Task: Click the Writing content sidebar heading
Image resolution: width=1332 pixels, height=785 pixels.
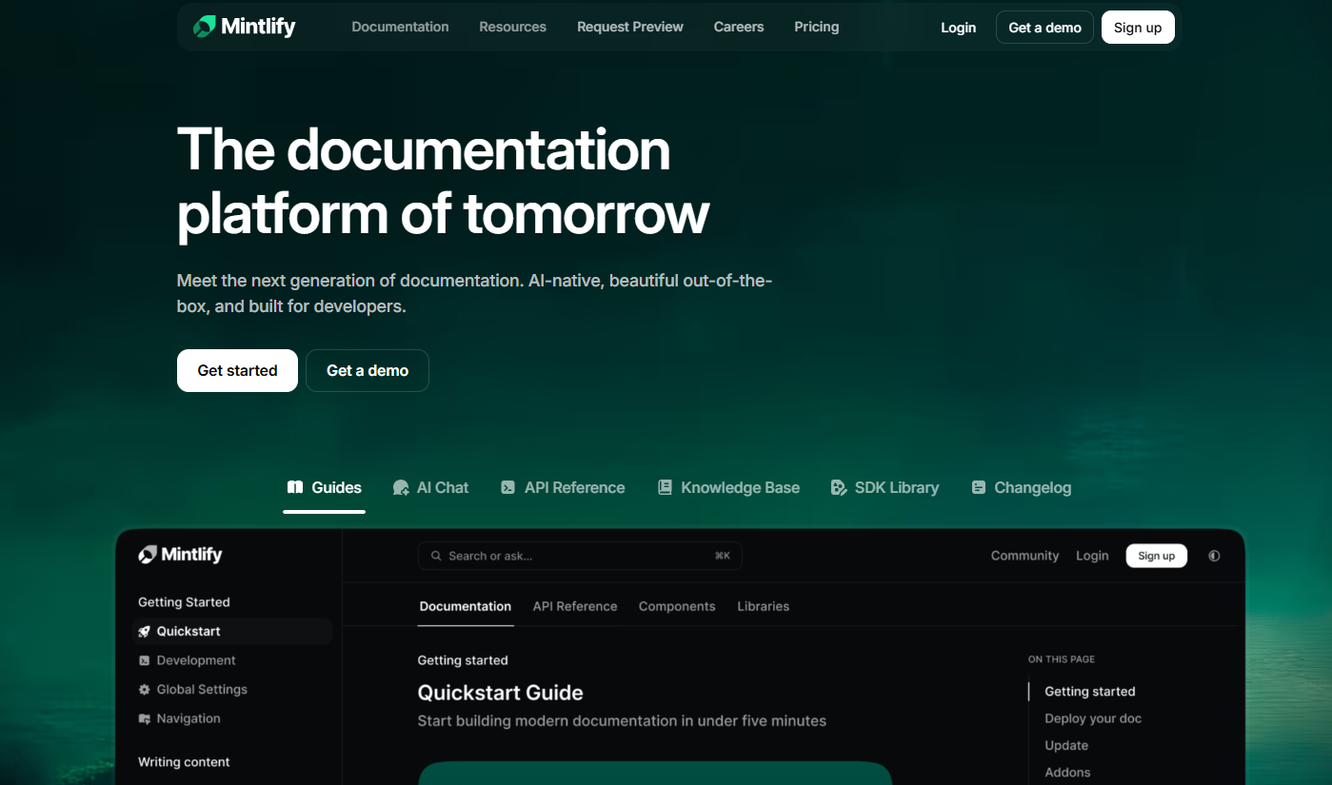Action: [x=184, y=762]
